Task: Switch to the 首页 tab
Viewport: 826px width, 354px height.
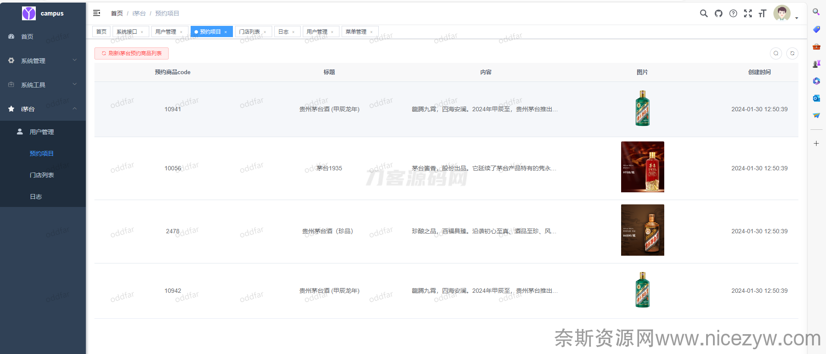Action: 101,31
